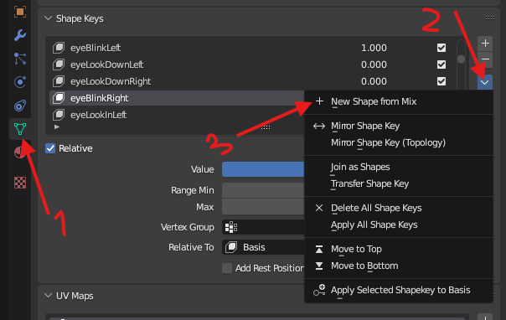Screen dimensions: 506x320
Task: Open the Object properties tab
Action: click(20, 12)
